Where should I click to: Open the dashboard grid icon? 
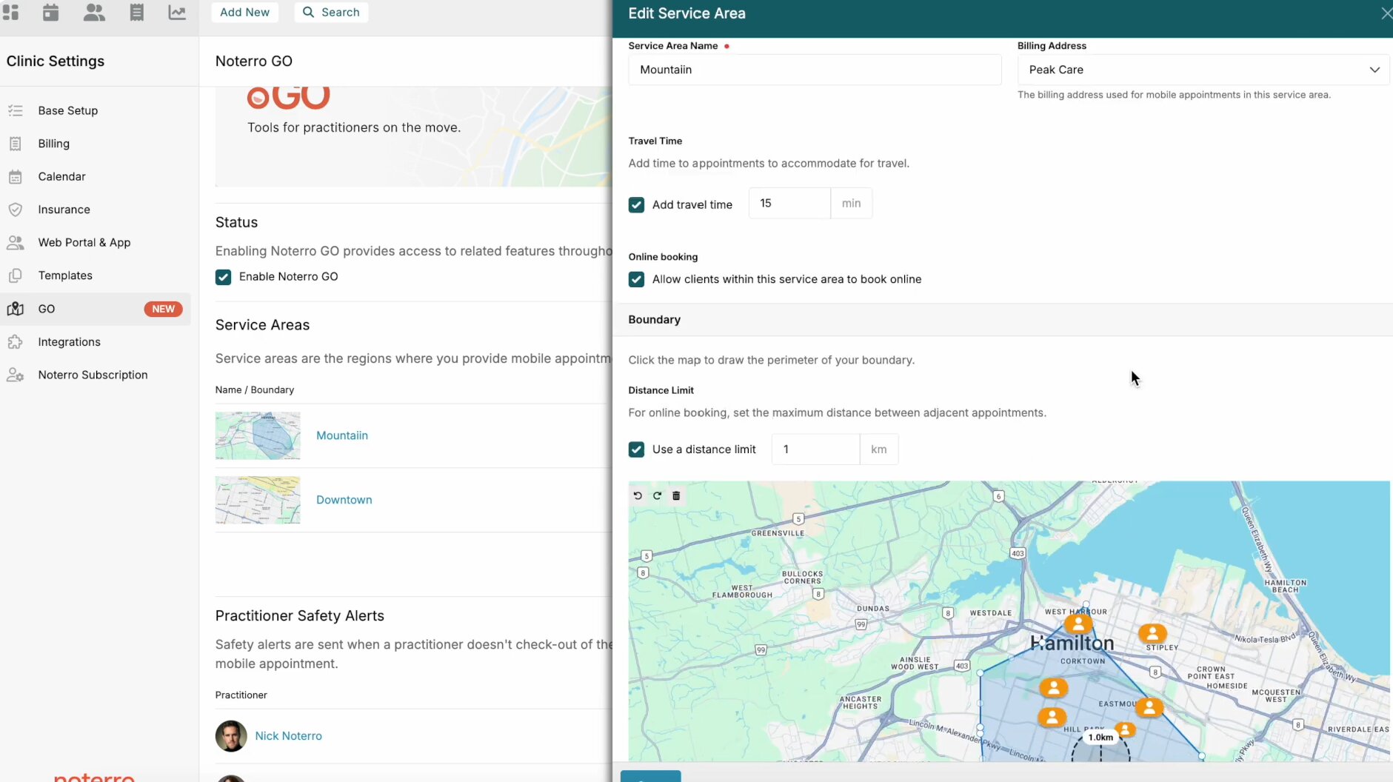coord(10,13)
